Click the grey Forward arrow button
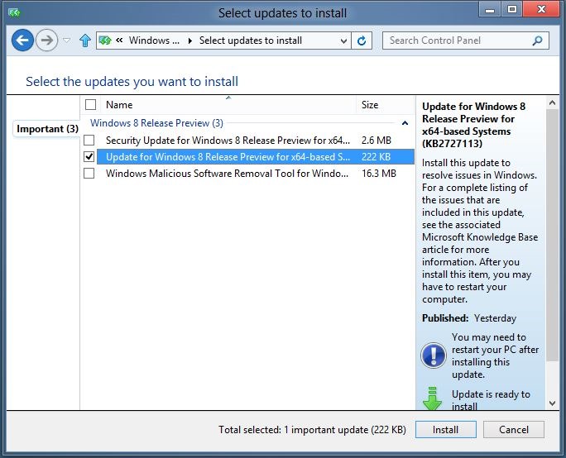The height and width of the screenshot is (458, 566). 47,40
